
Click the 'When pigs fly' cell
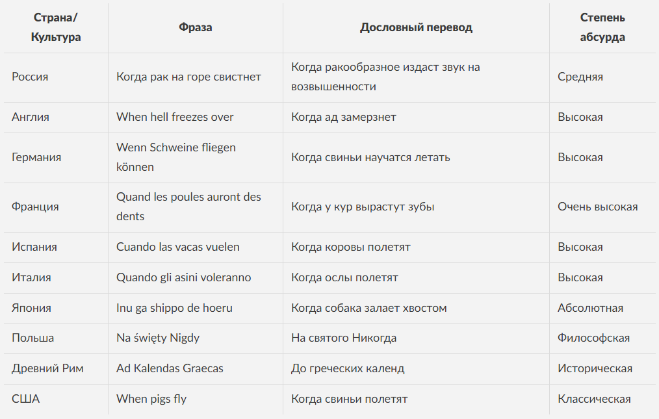(x=151, y=399)
